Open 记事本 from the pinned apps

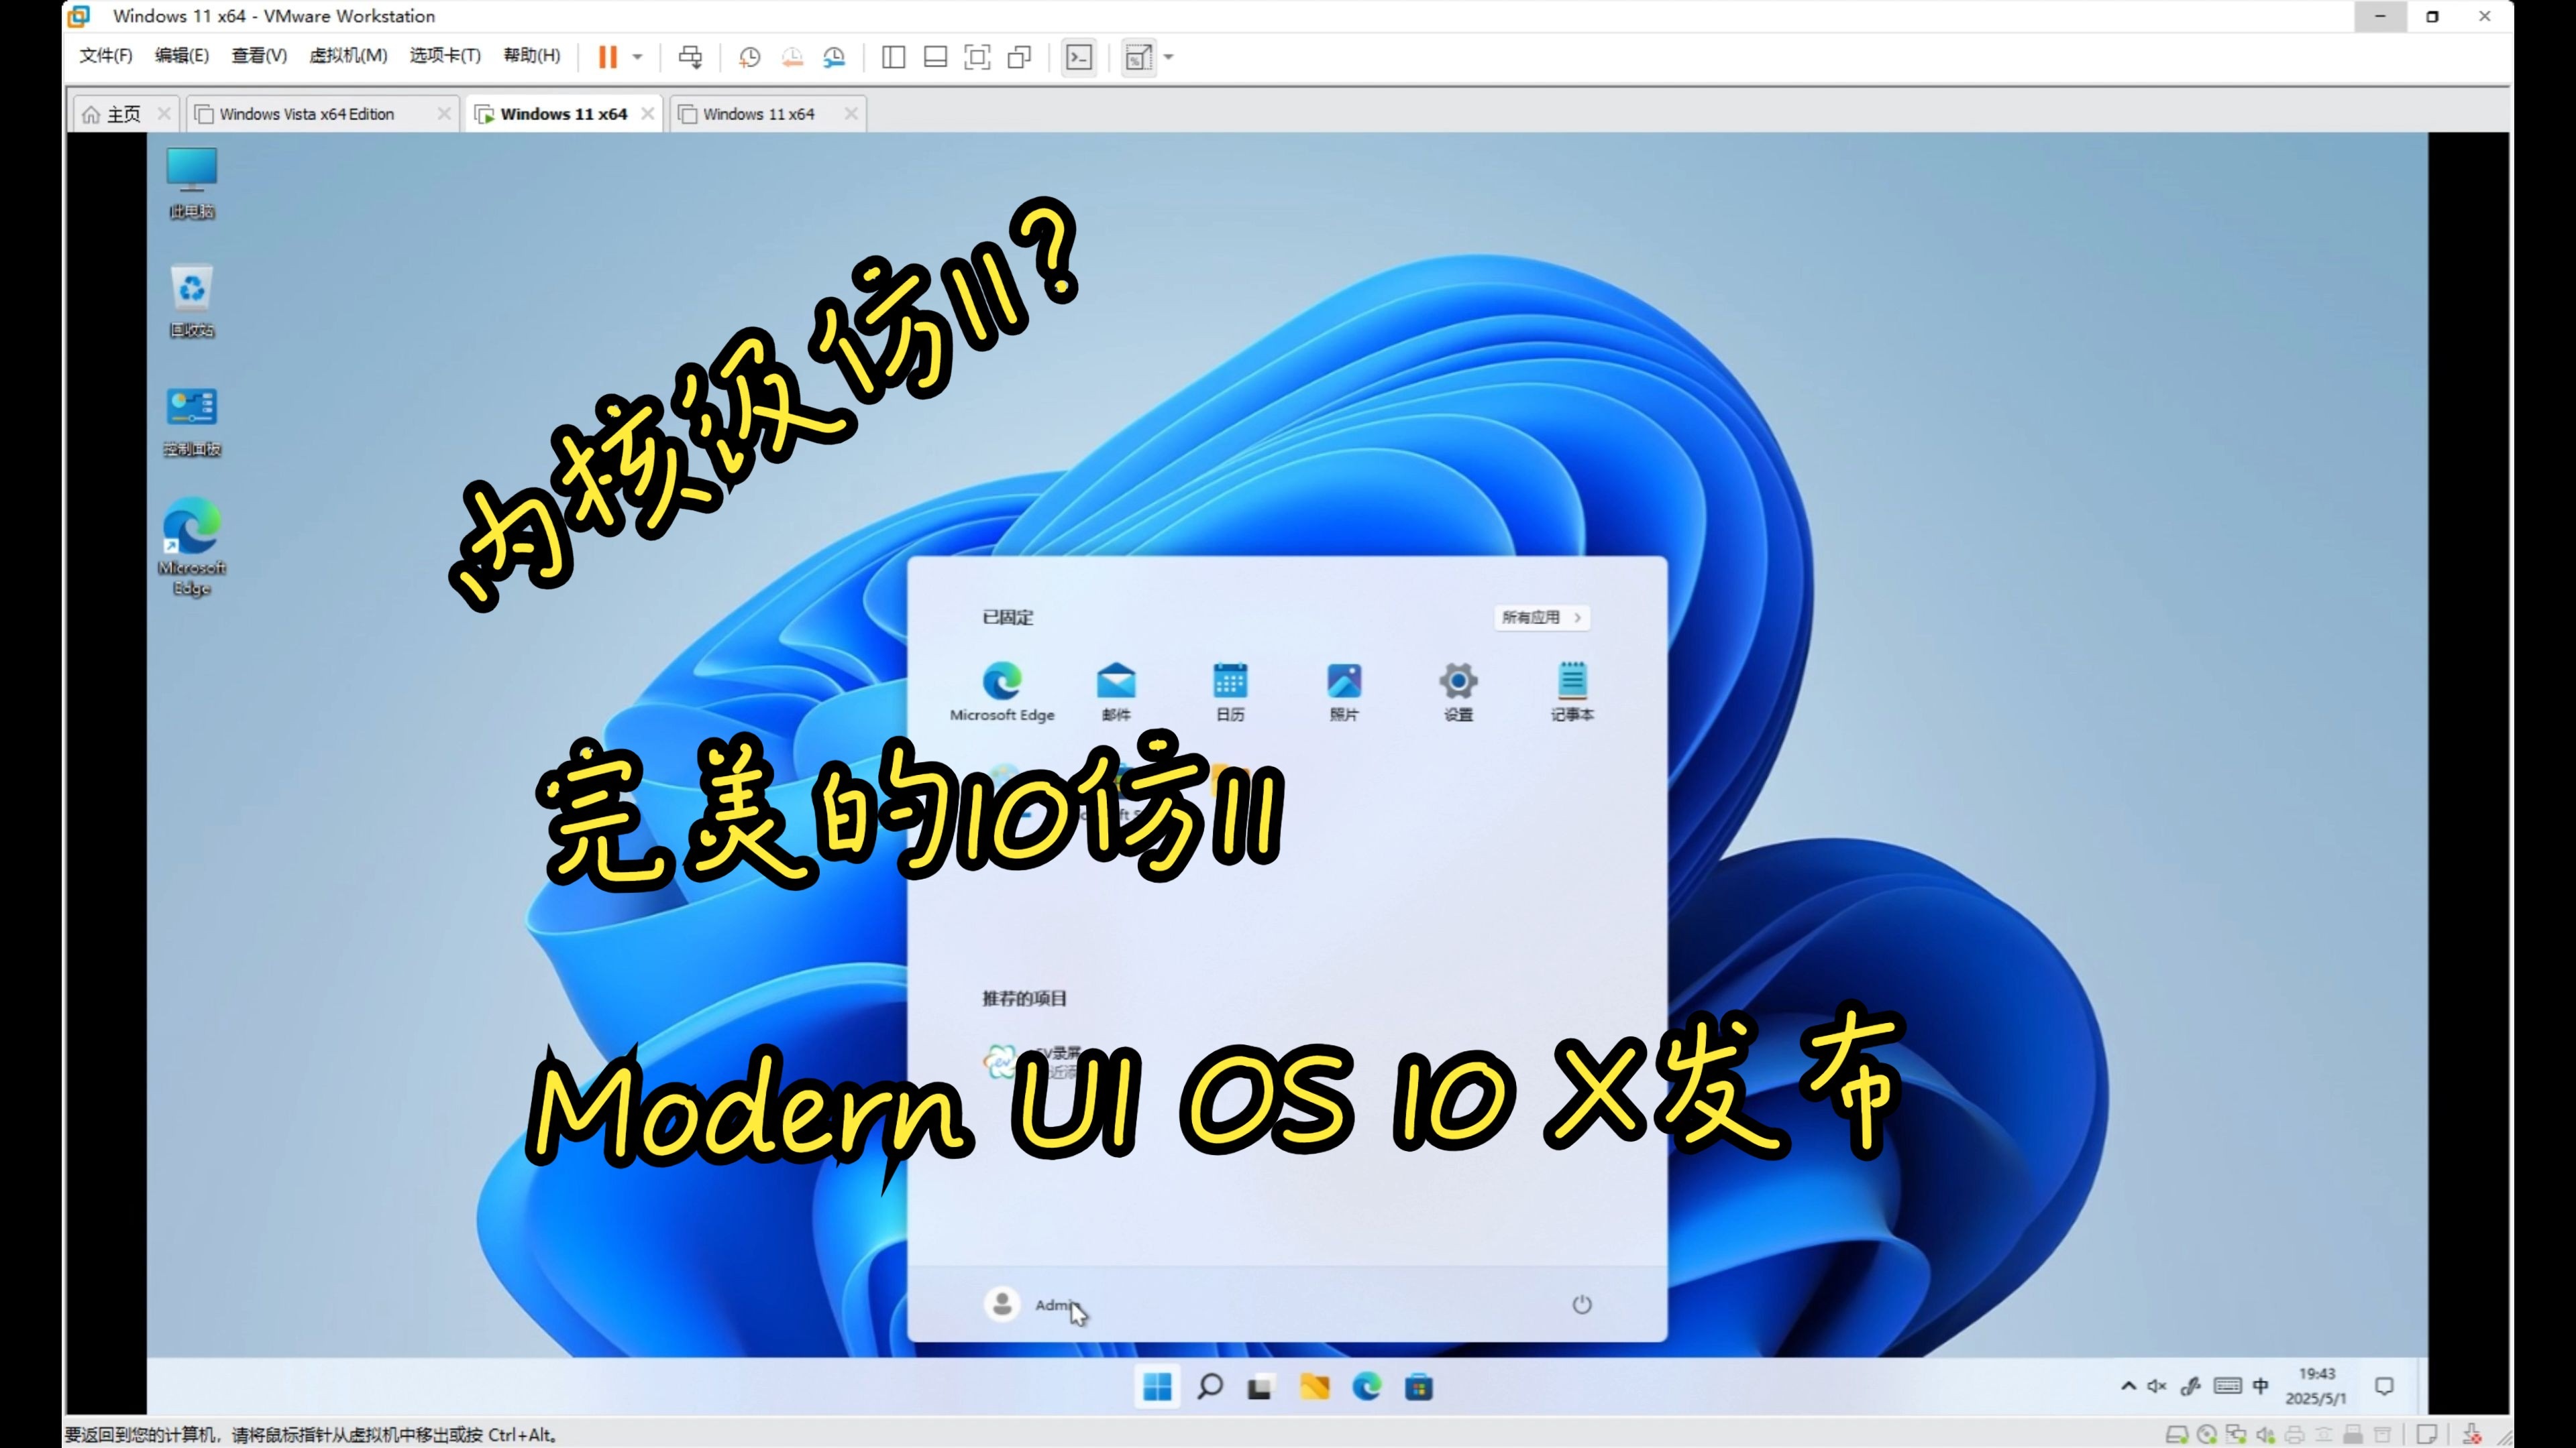tap(1572, 692)
